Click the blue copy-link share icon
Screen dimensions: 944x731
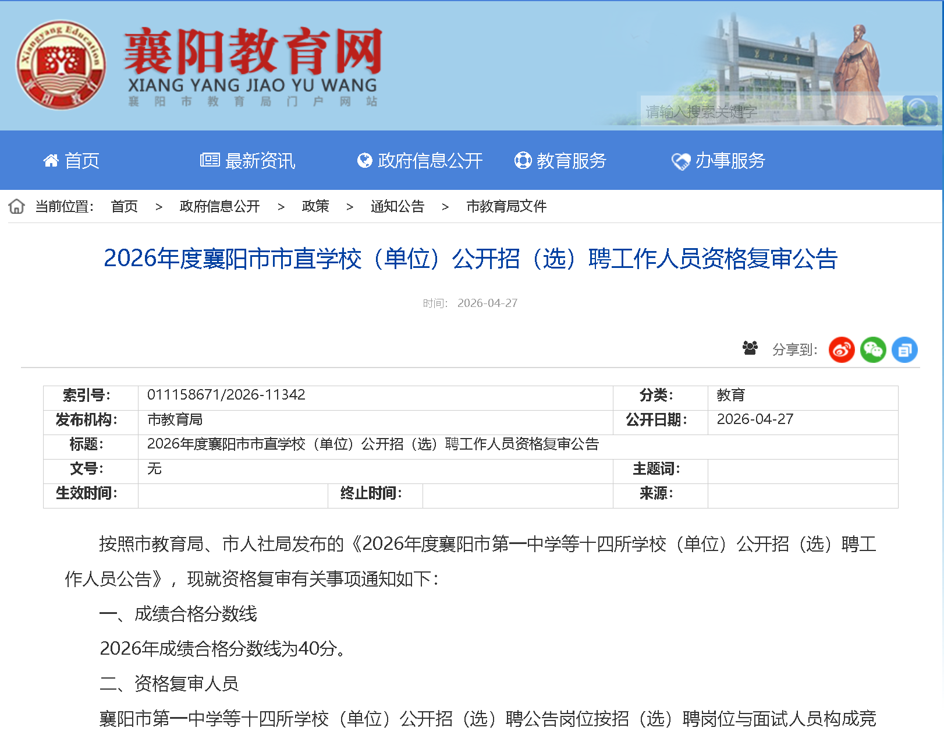(904, 350)
